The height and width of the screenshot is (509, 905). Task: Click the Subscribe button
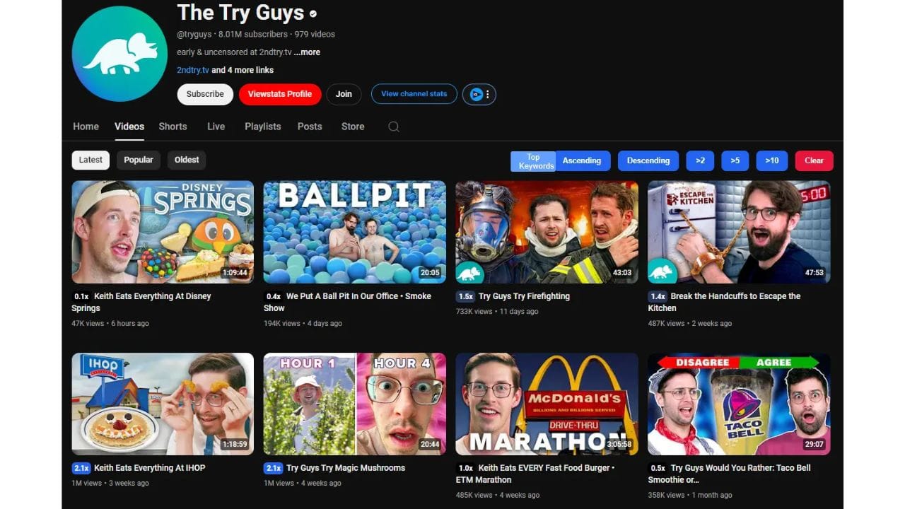(205, 94)
